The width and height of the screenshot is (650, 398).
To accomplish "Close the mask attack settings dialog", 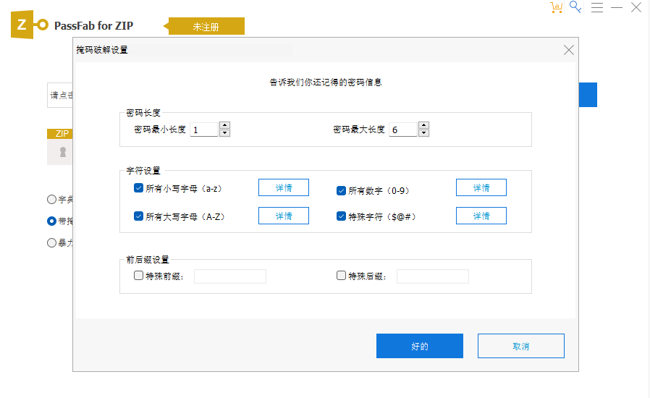I will click(569, 50).
